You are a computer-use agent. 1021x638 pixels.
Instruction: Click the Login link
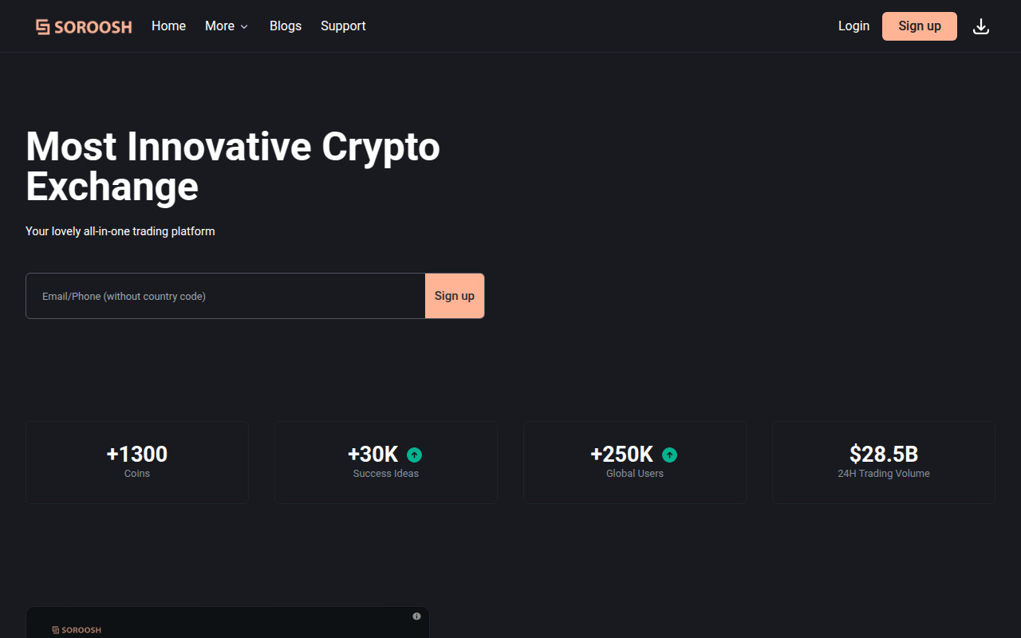[853, 26]
